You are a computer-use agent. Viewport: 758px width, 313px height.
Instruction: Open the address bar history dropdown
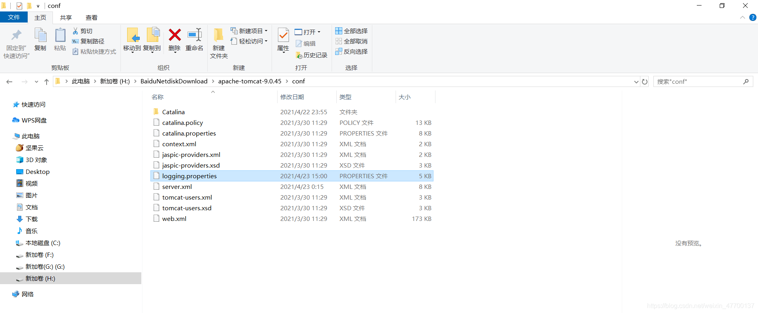(636, 82)
